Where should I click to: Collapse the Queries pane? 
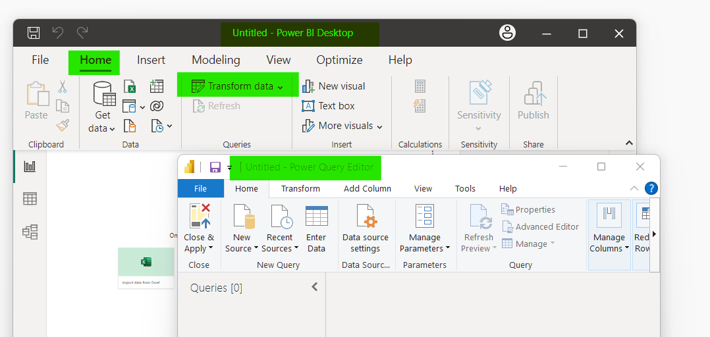(x=315, y=287)
